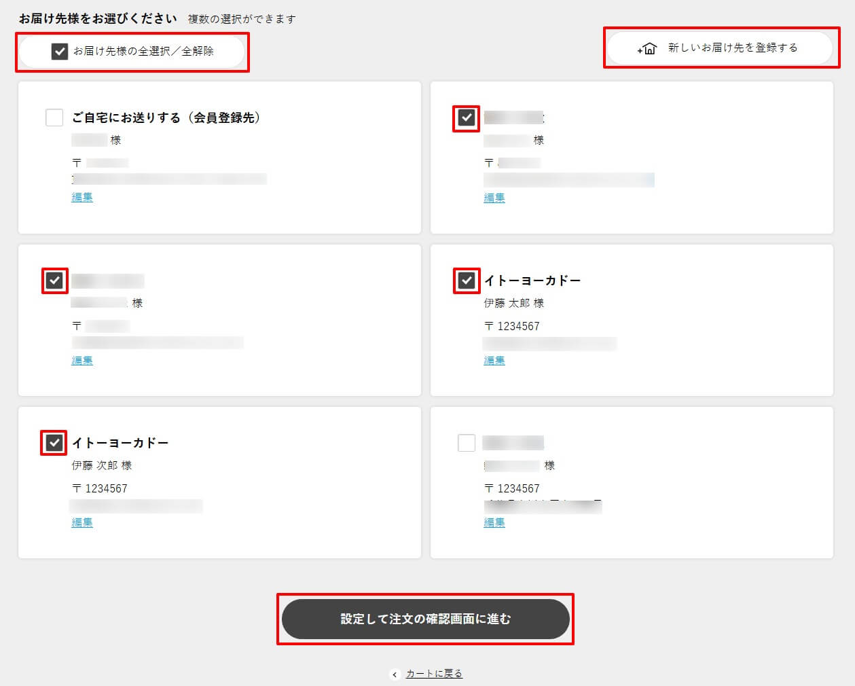855x686 pixels.
Task: Click the chevron arrow beside カートに戻る
Action: tap(395, 674)
